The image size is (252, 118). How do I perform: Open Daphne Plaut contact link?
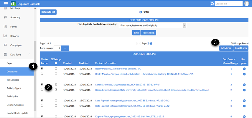(x=129, y=117)
